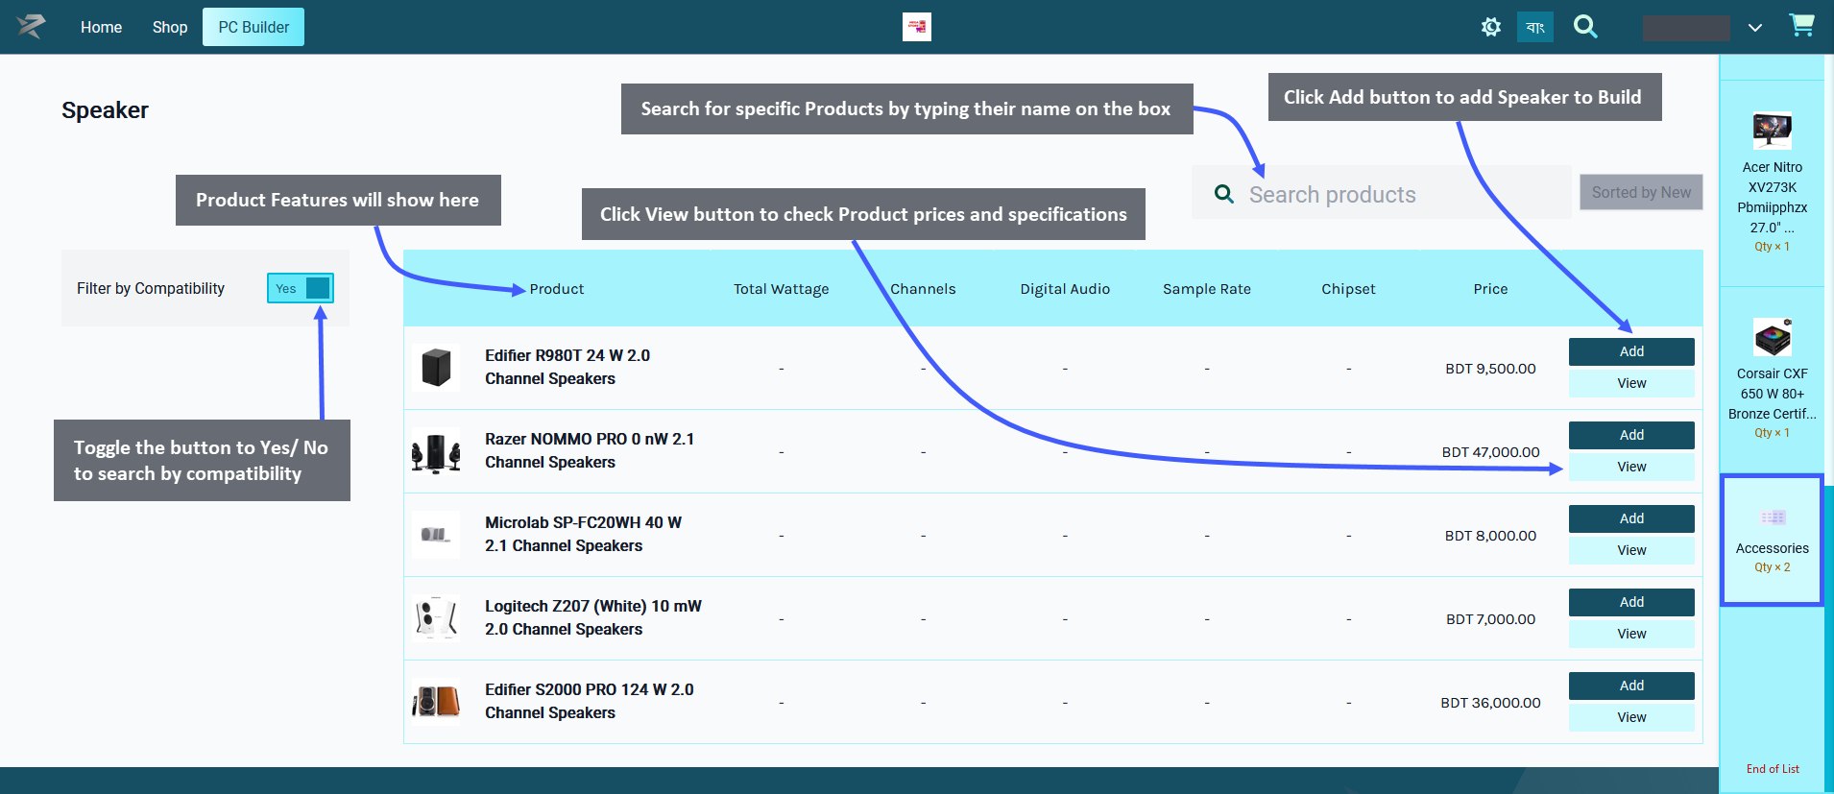This screenshot has height=794, width=1834.
Task: Click Edifier S2000 PRO product thumbnail
Action: click(x=436, y=702)
